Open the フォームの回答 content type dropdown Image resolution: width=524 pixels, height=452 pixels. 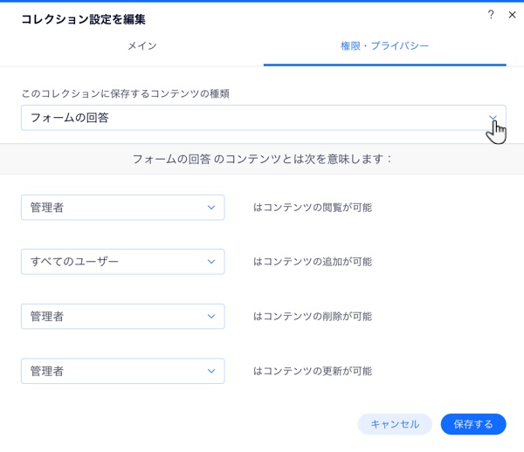click(x=264, y=118)
